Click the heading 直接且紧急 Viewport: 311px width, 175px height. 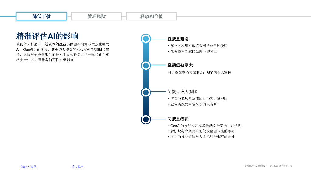(x=178, y=39)
